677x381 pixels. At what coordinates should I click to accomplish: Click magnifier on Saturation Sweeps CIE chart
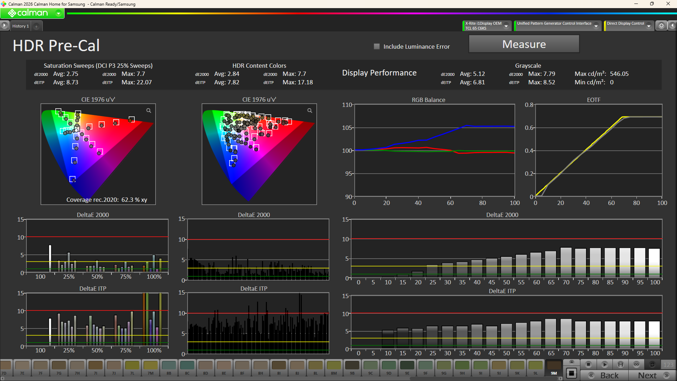pyautogui.click(x=149, y=111)
